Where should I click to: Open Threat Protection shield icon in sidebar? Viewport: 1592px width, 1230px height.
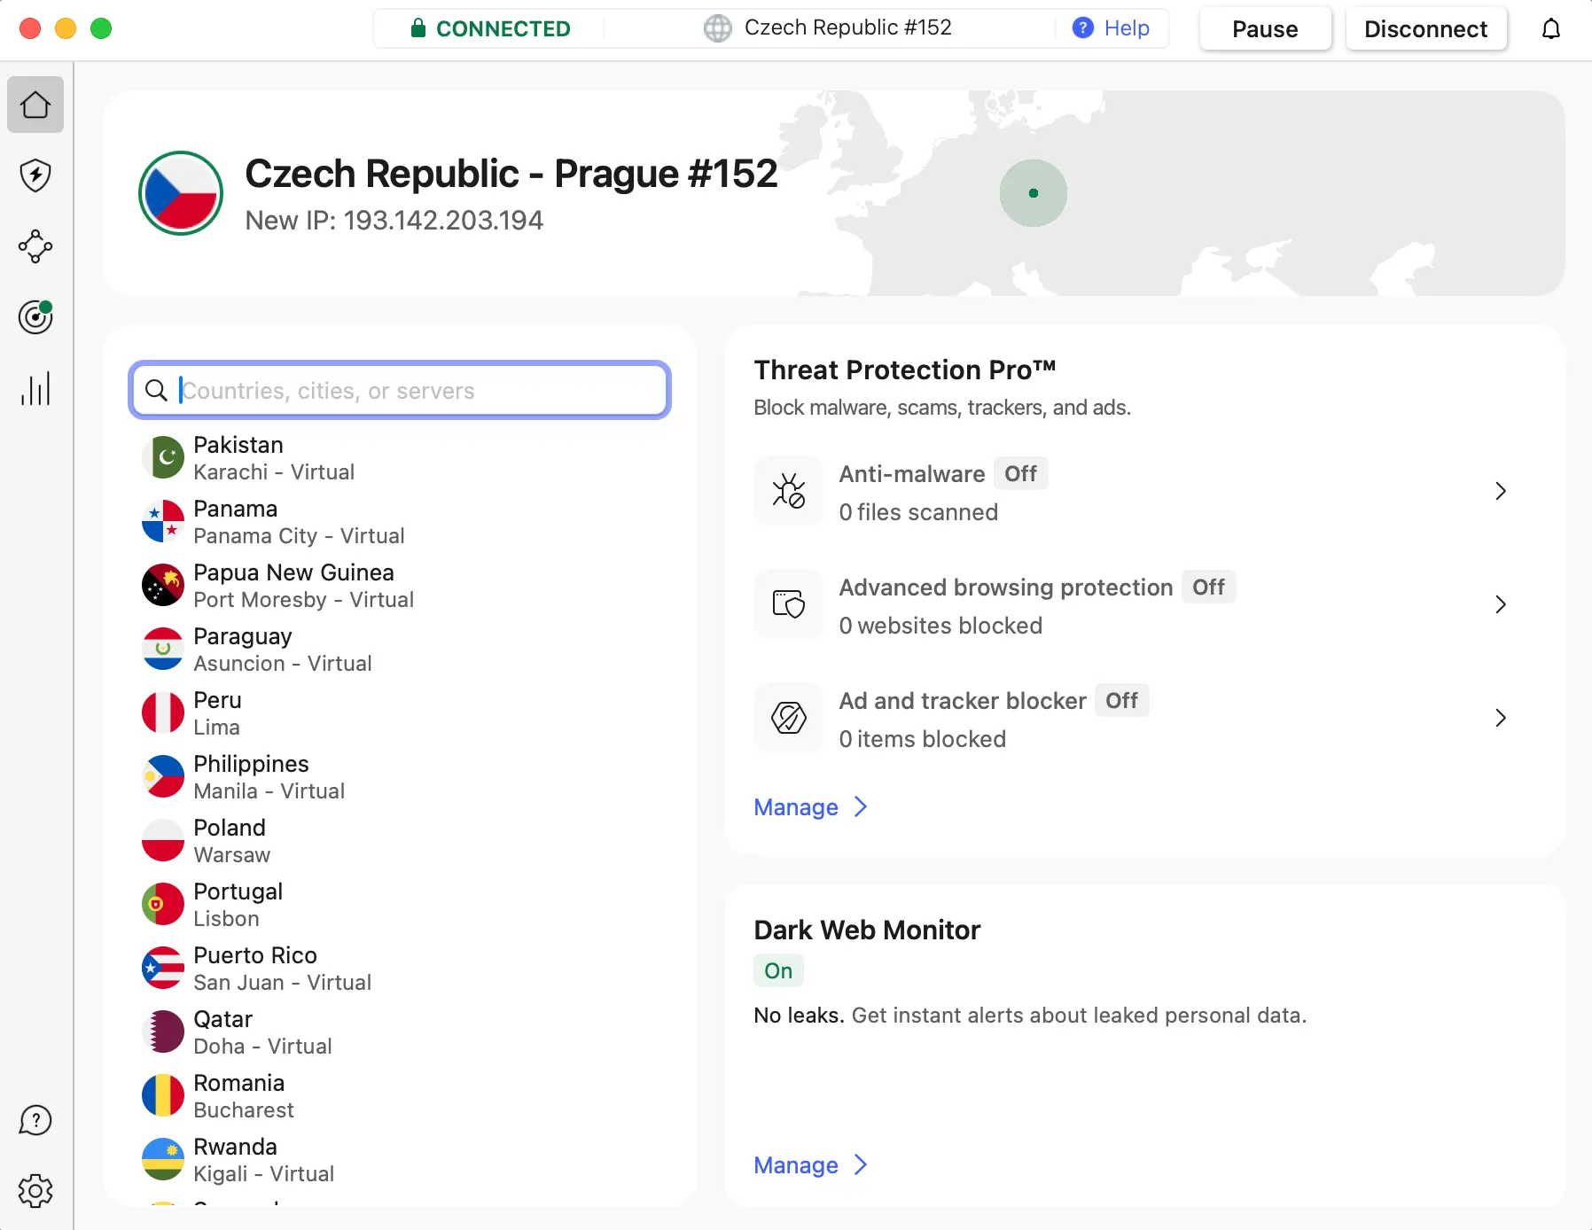[x=35, y=175]
